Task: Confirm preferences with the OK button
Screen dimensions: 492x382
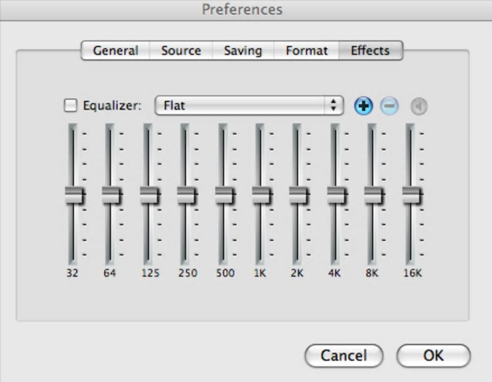Action: pos(433,355)
